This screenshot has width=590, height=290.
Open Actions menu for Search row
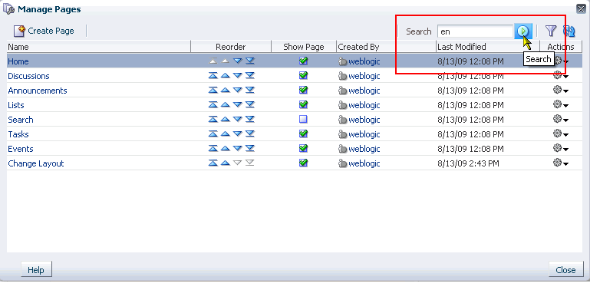(x=561, y=119)
